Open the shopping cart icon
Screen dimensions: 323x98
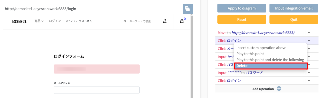(182, 21)
